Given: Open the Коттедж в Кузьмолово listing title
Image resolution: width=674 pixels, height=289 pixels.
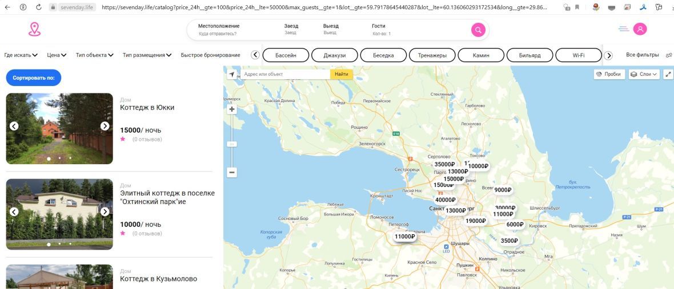Looking at the screenshot, I should click(x=159, y=279).
